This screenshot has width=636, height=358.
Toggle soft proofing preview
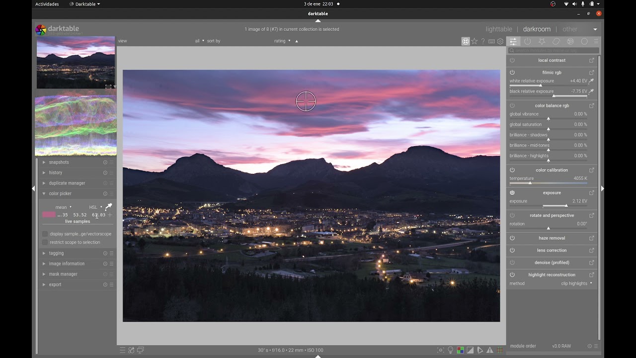(480, 350)
